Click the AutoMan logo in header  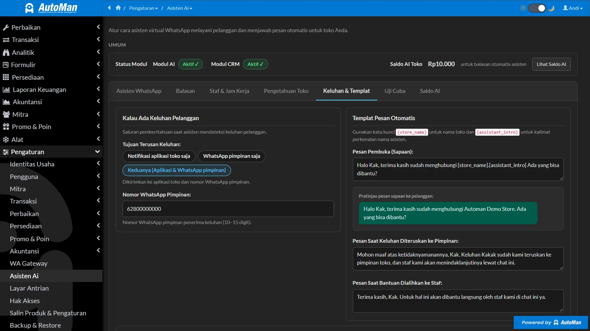pyautogui.click(x=51, y=8)
